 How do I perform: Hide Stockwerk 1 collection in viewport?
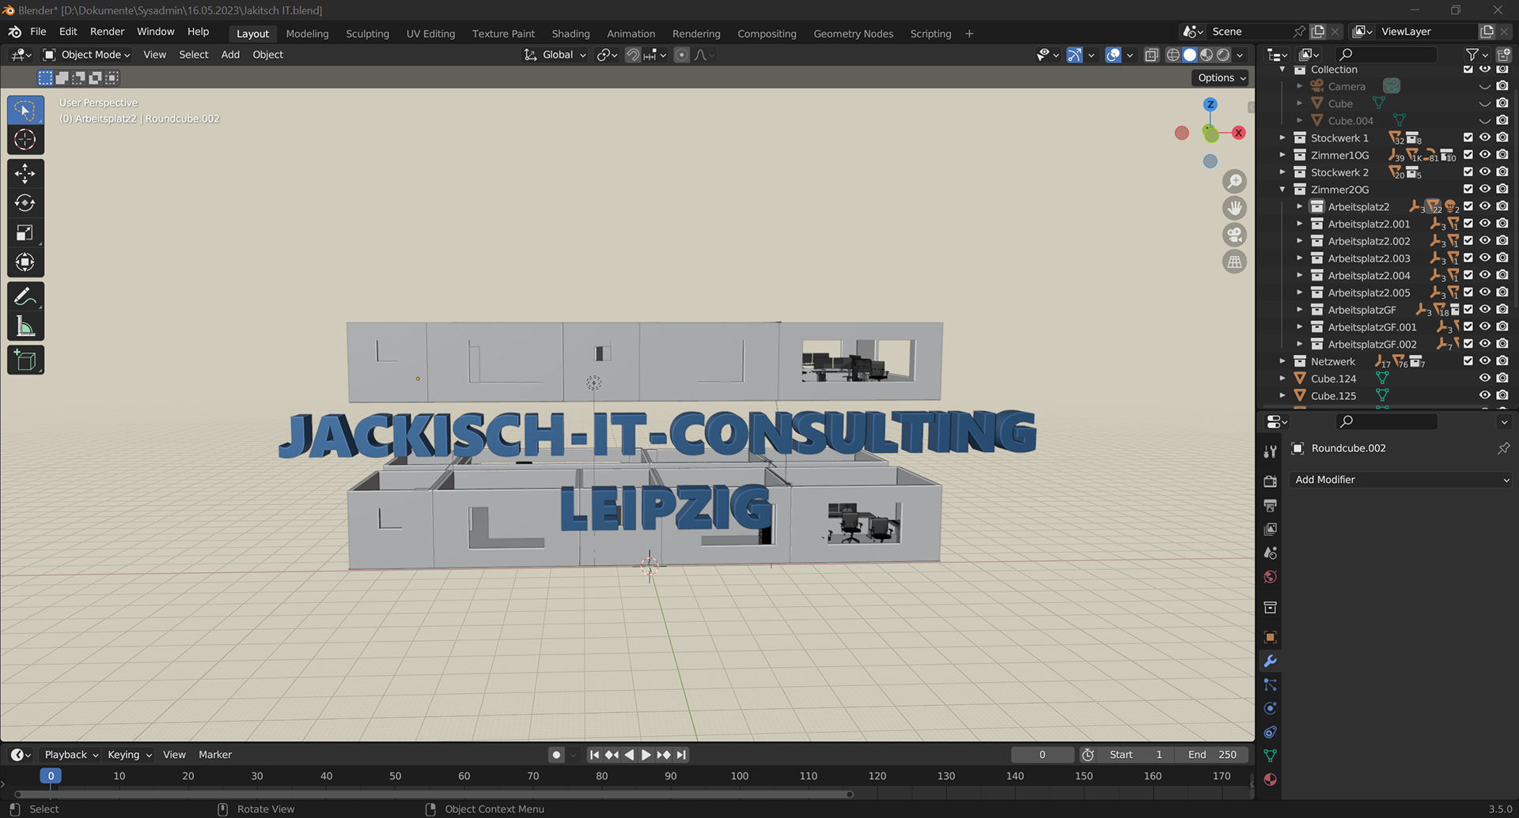1485,138
